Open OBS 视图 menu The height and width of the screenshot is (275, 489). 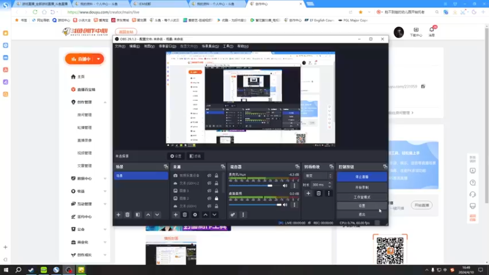pos(149,46)
